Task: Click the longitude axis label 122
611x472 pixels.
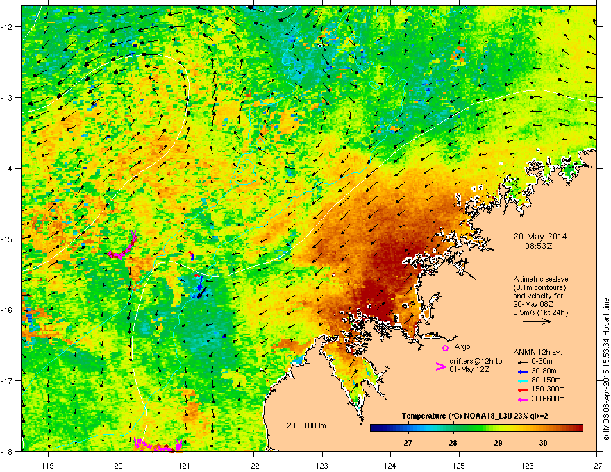Action: (253, 465)
